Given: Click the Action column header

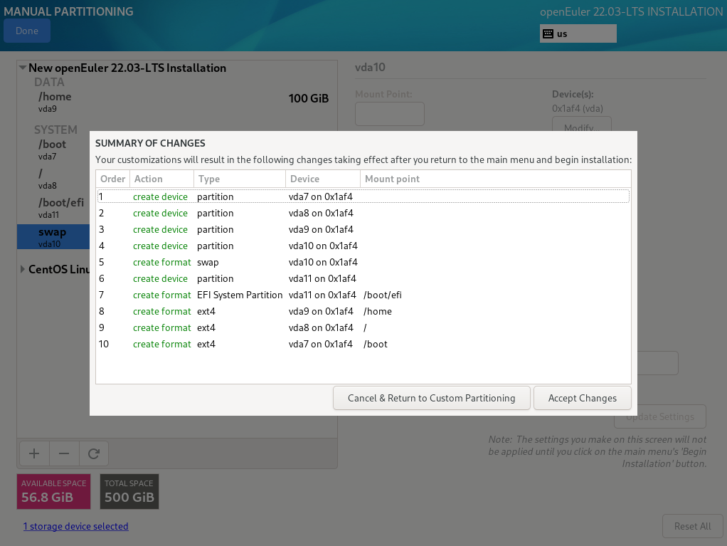Looking at the screenshot, I should tap(161, 179).
